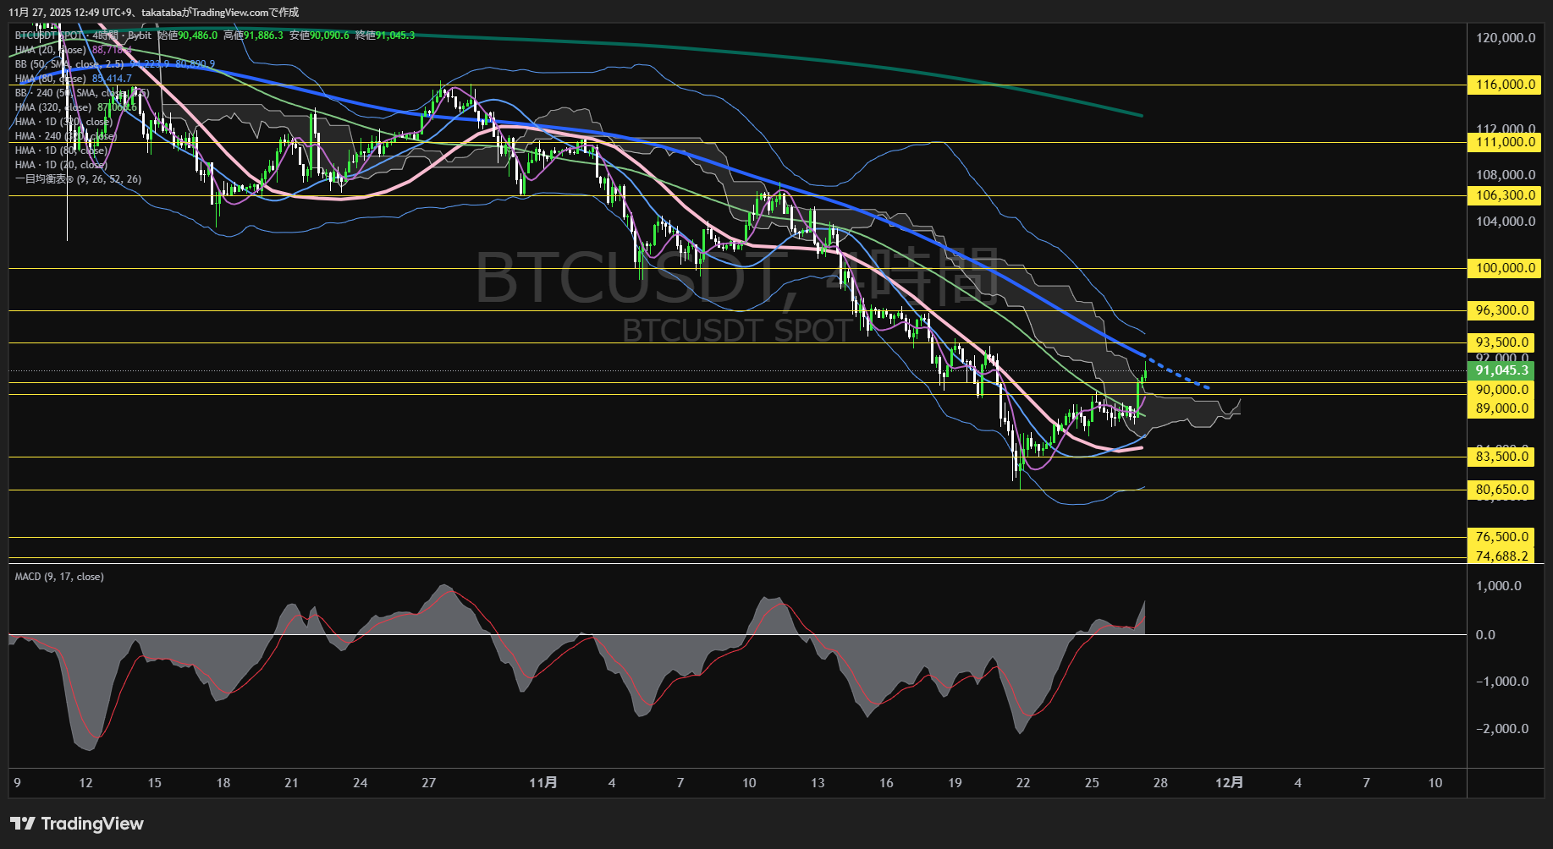Click the HMA (80, close) indicator legend entry
Viewport: 1553px width, 849px height.
[x=51, y=78]
